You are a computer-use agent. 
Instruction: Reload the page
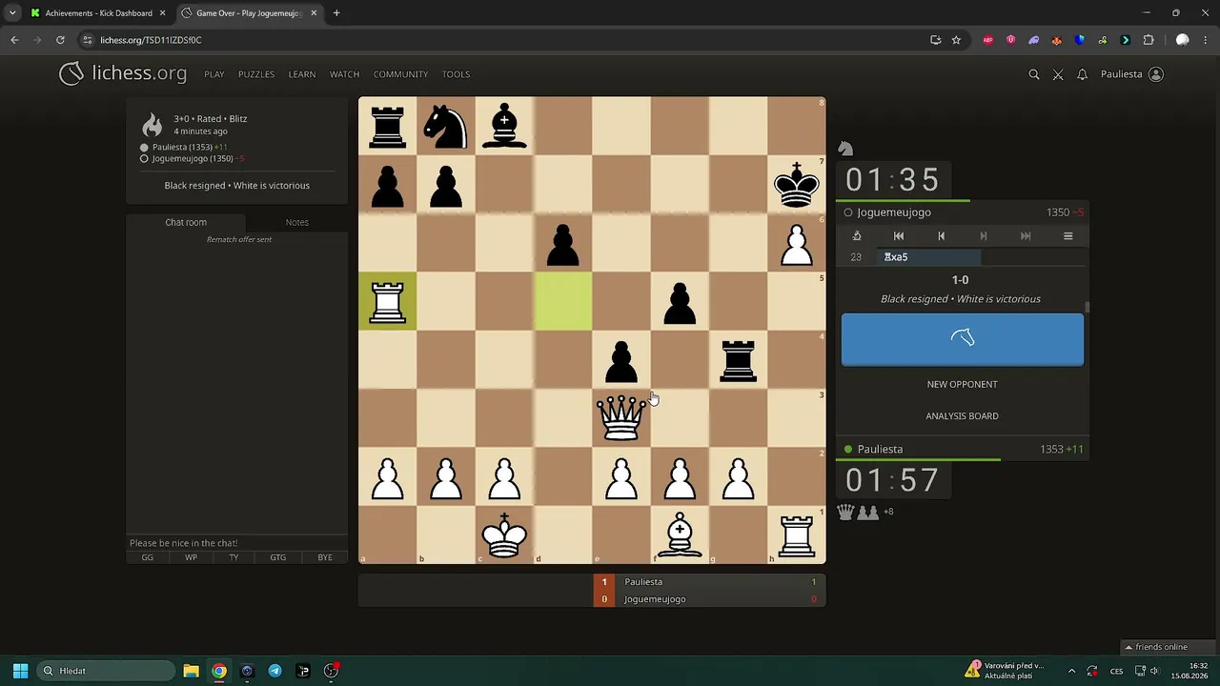tap(60, 40)
